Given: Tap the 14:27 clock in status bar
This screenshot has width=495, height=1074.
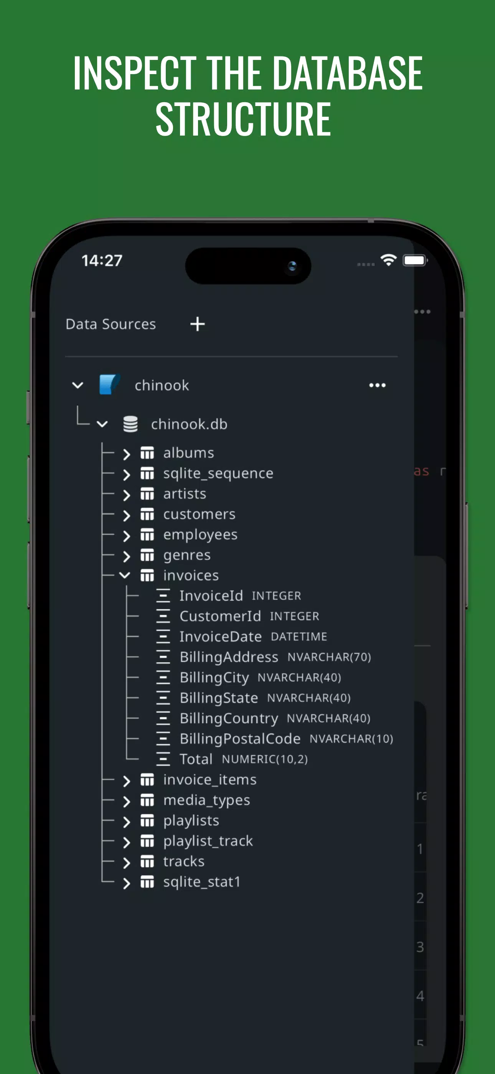Looking at the screenshot, I should pos(102,260).
